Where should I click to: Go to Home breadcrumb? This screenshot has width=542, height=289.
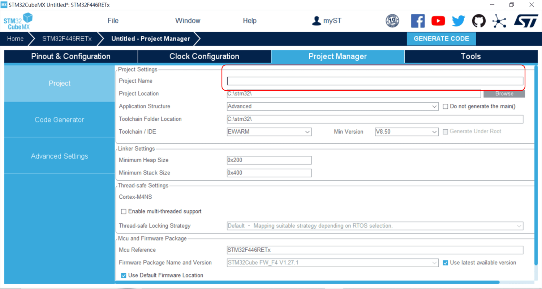tap(15, 39)
